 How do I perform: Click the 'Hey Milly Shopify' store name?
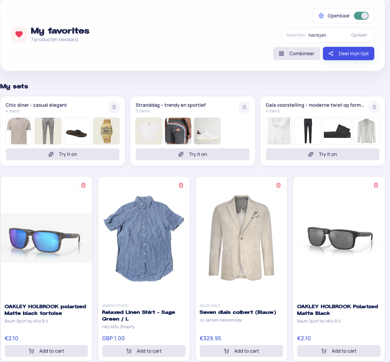(118, 327)
